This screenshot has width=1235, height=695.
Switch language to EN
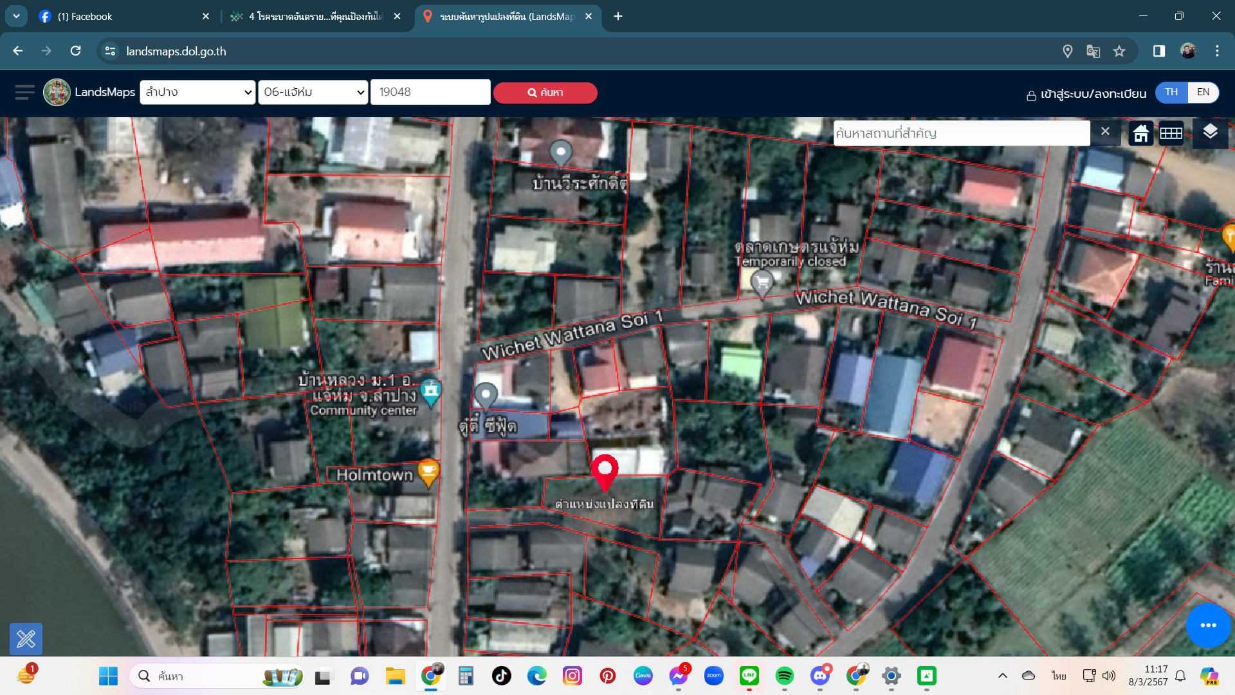click(x=1203, y=92)
